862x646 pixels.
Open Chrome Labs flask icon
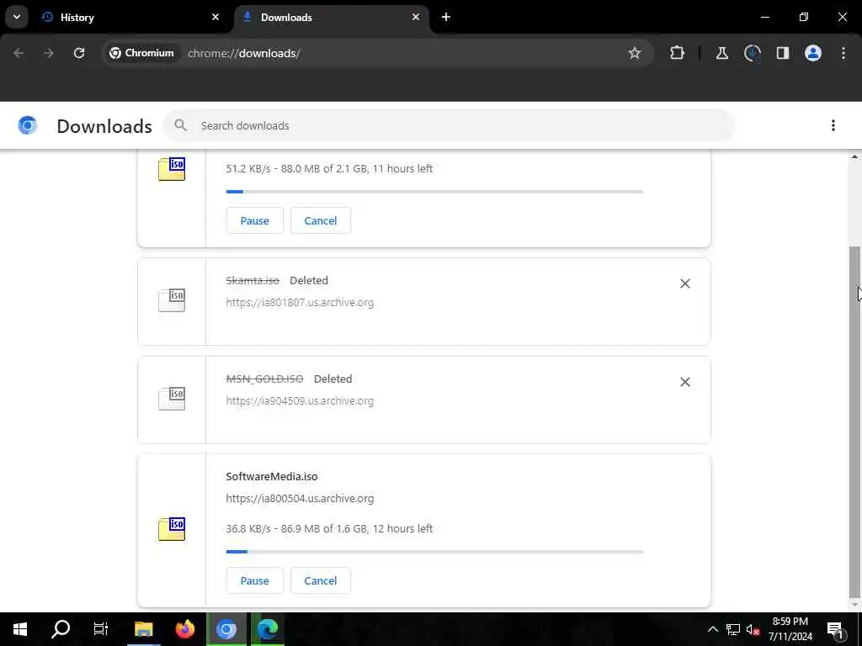721,53
